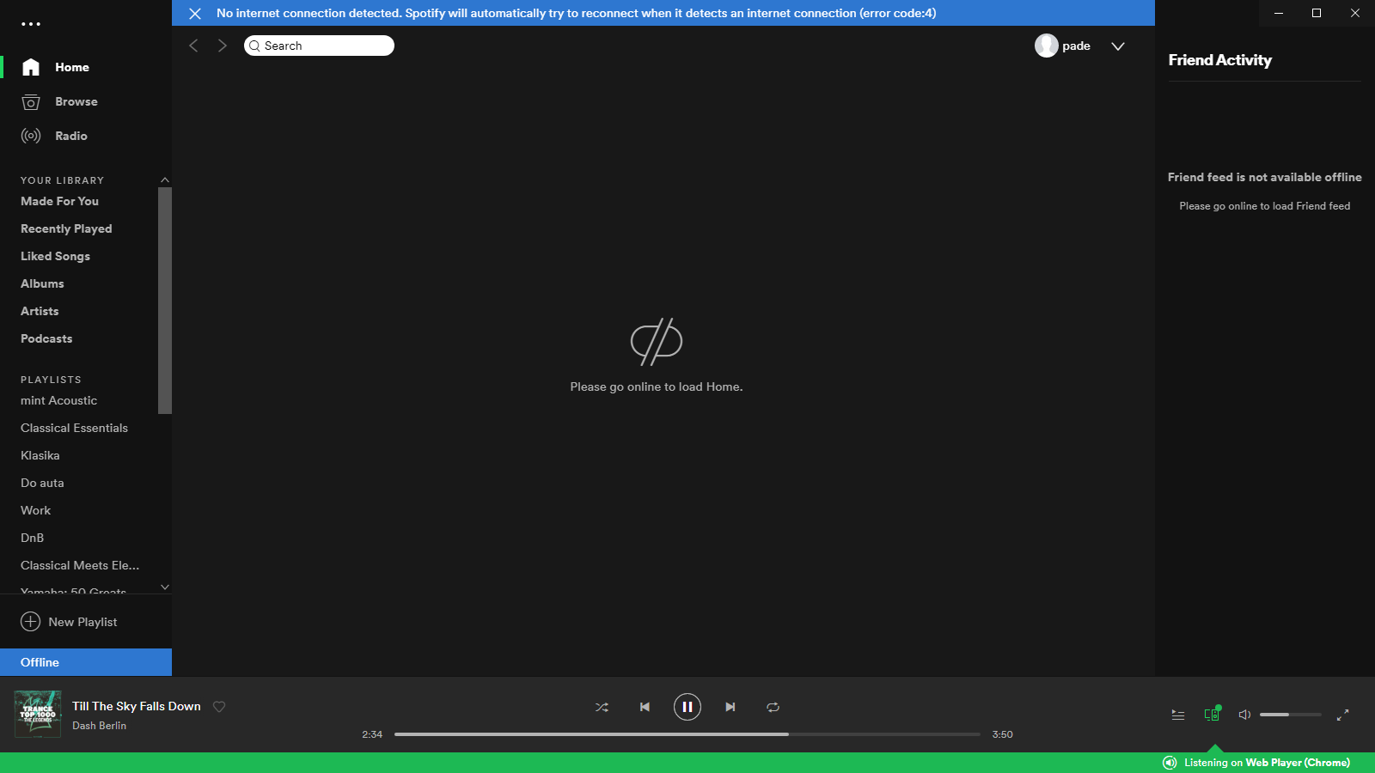Select the Classical Essentials playlist

click(74, 428)
